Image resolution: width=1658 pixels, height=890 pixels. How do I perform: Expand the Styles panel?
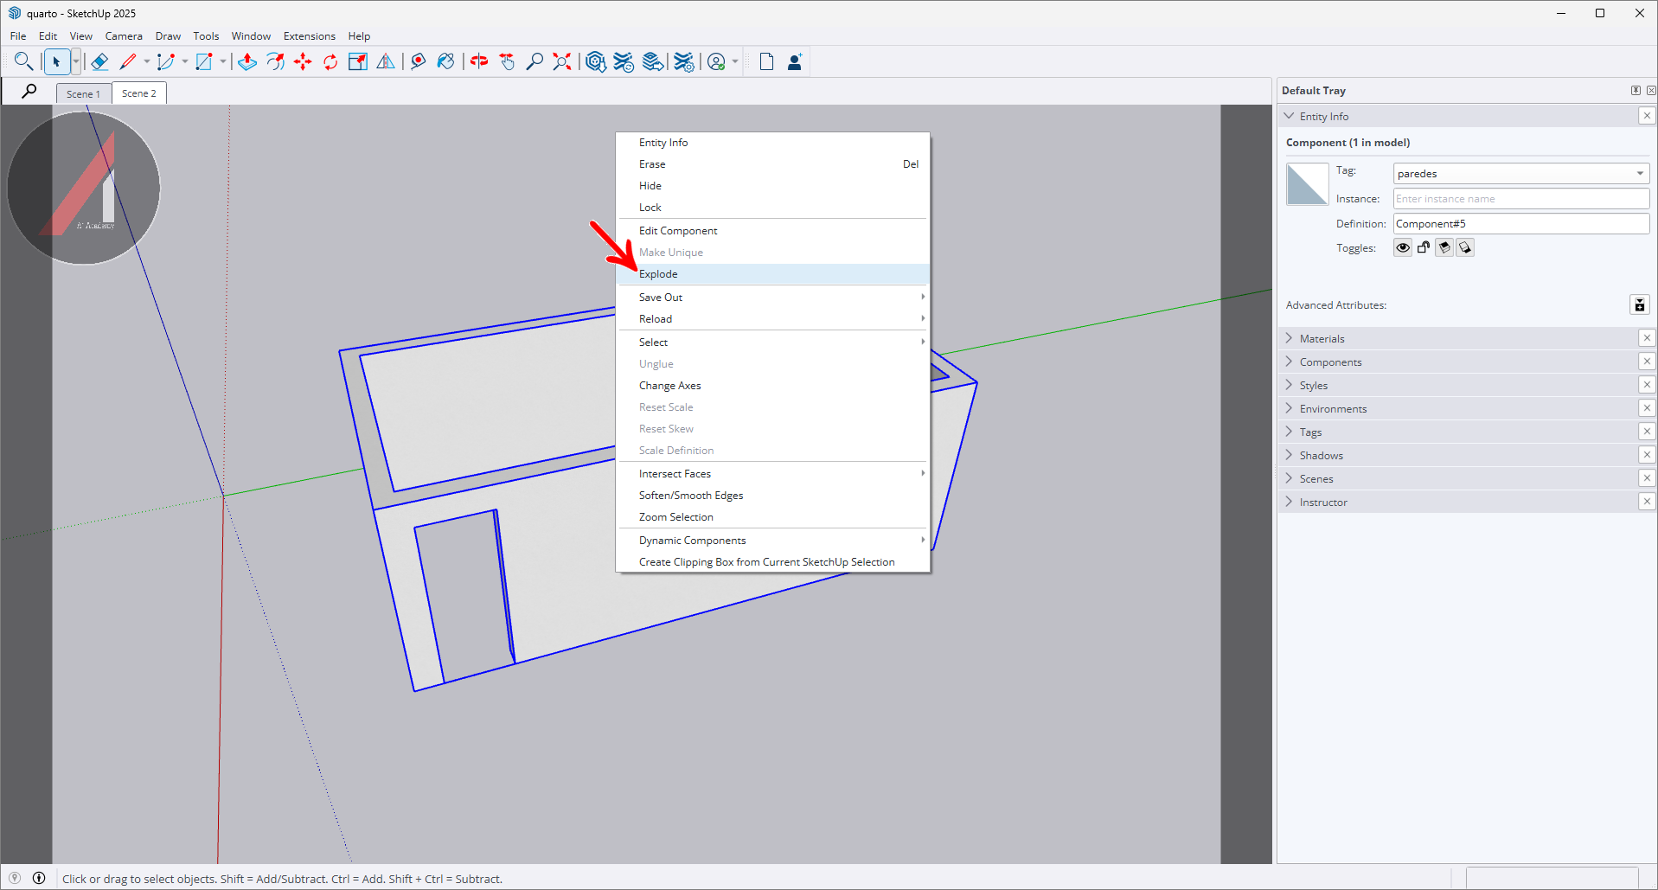1289,385
